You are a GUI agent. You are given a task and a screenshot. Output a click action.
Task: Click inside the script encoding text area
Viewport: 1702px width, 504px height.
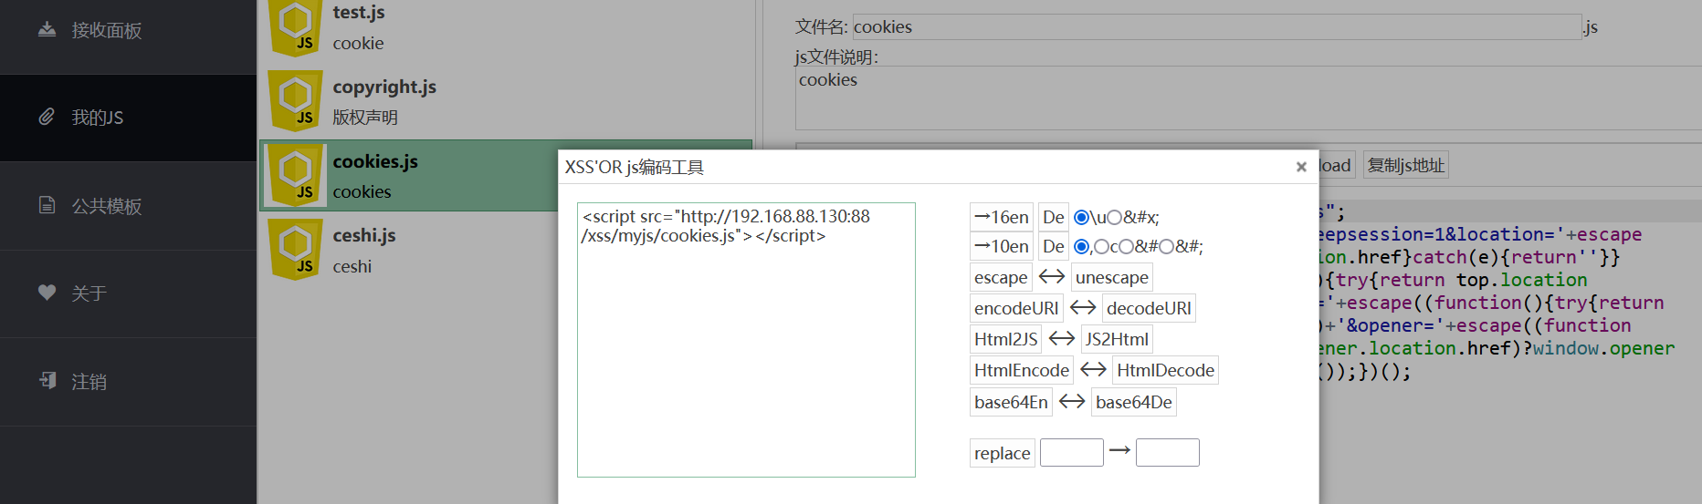[x=746, y=340]
